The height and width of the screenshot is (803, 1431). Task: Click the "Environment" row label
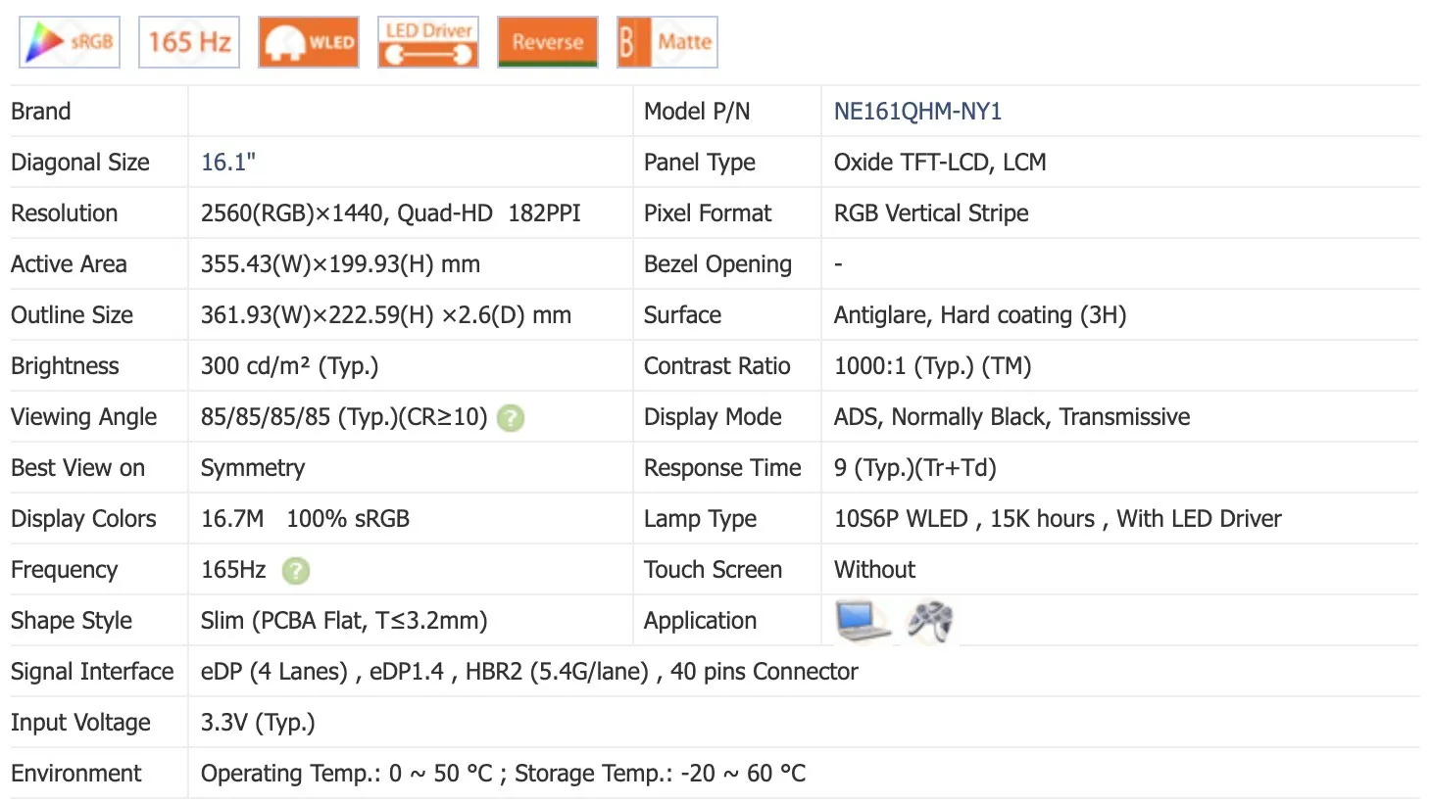pos(76,774)
